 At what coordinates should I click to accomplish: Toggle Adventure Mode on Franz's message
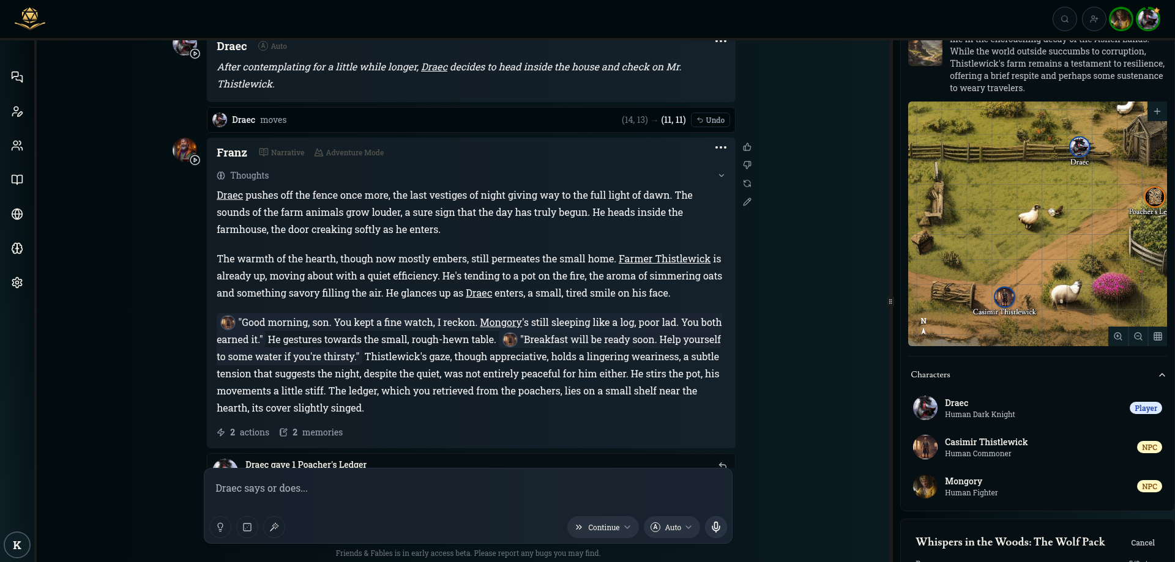pos(349,153)
